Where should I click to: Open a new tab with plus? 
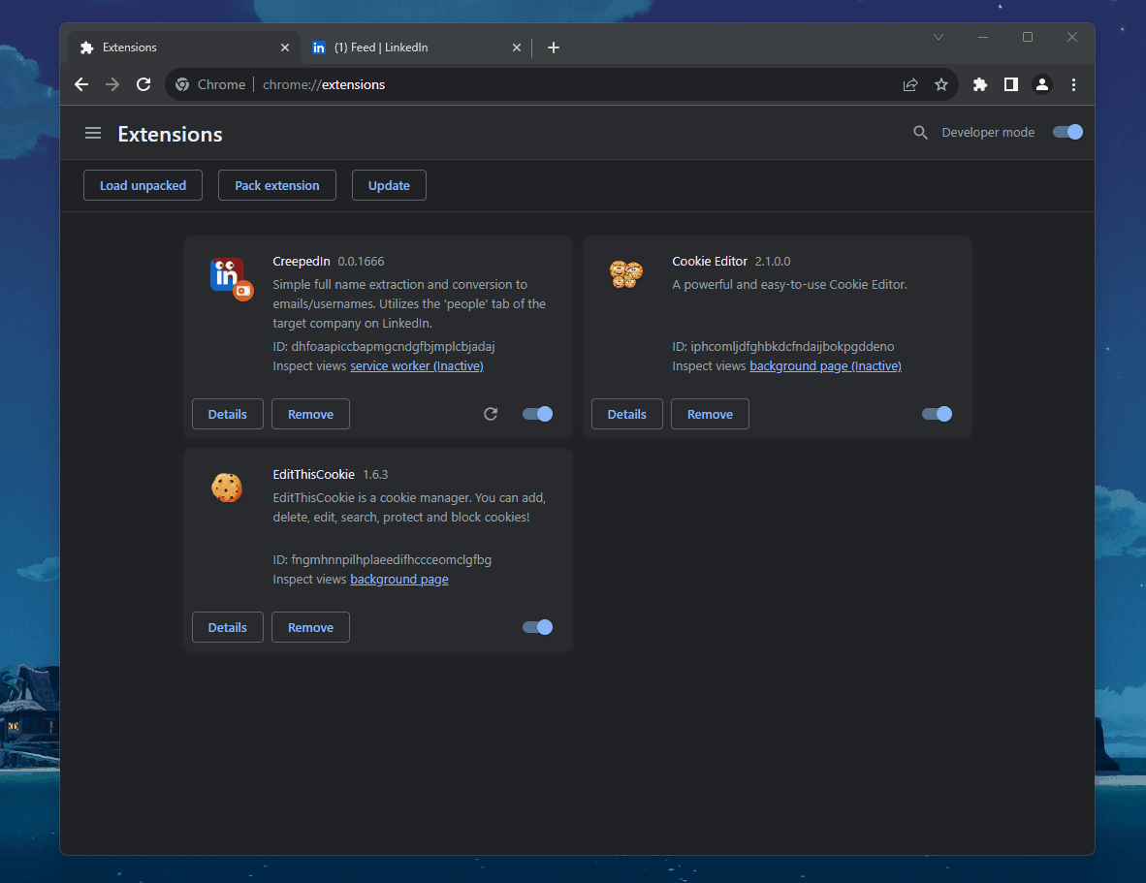(554, 47)
